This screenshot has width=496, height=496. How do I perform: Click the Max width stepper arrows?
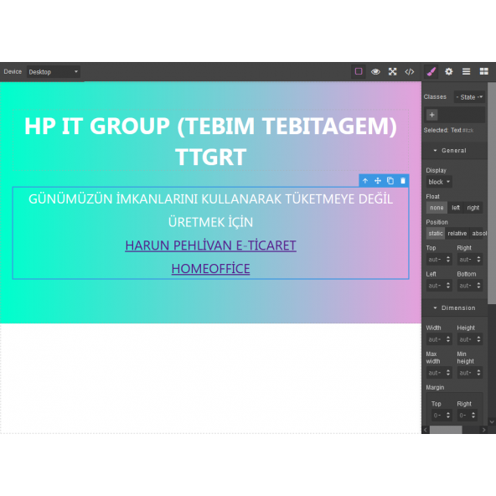pyautogui.click(x=448, y=373)
